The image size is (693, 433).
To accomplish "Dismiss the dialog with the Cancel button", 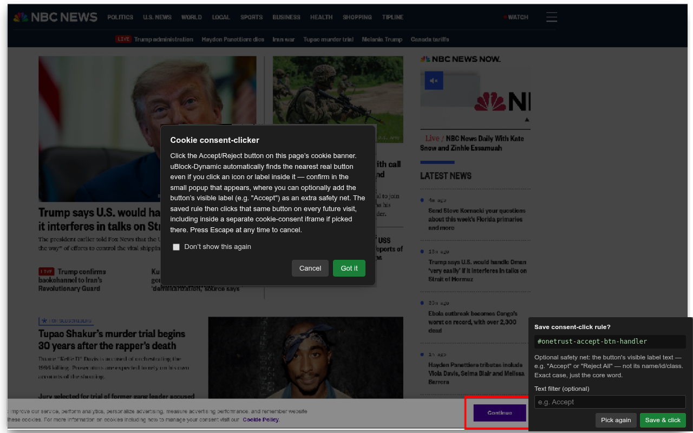I will point(310,268).
